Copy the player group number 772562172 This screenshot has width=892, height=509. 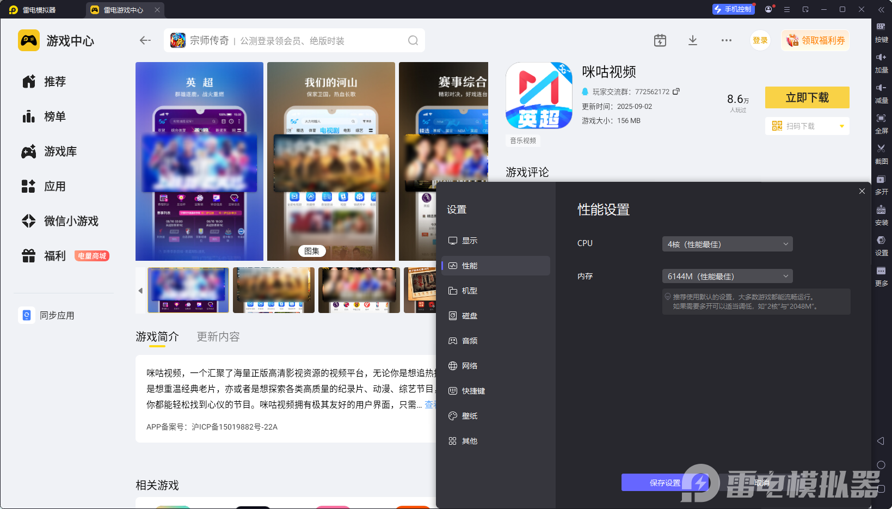point(676,91)
